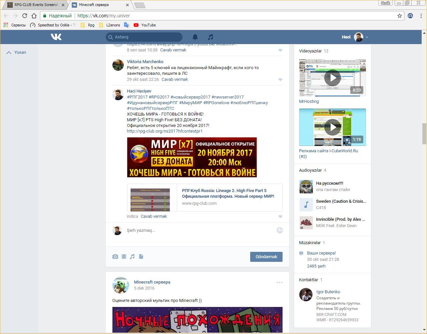
Task: Go to browser home page
Action: coord(34,16)
